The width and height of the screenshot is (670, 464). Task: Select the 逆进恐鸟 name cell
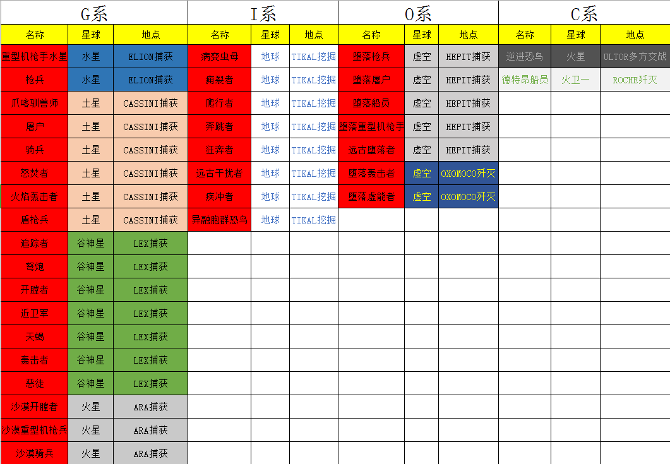tap(525, 56)
